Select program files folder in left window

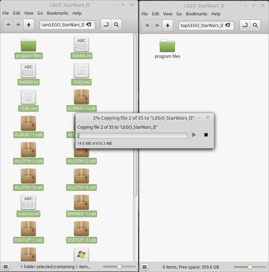tap(28, 49)
